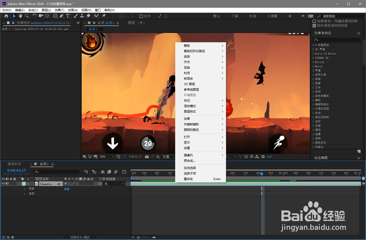Click the 合成1 breadcrumb button in the viewer

[95, 29]
